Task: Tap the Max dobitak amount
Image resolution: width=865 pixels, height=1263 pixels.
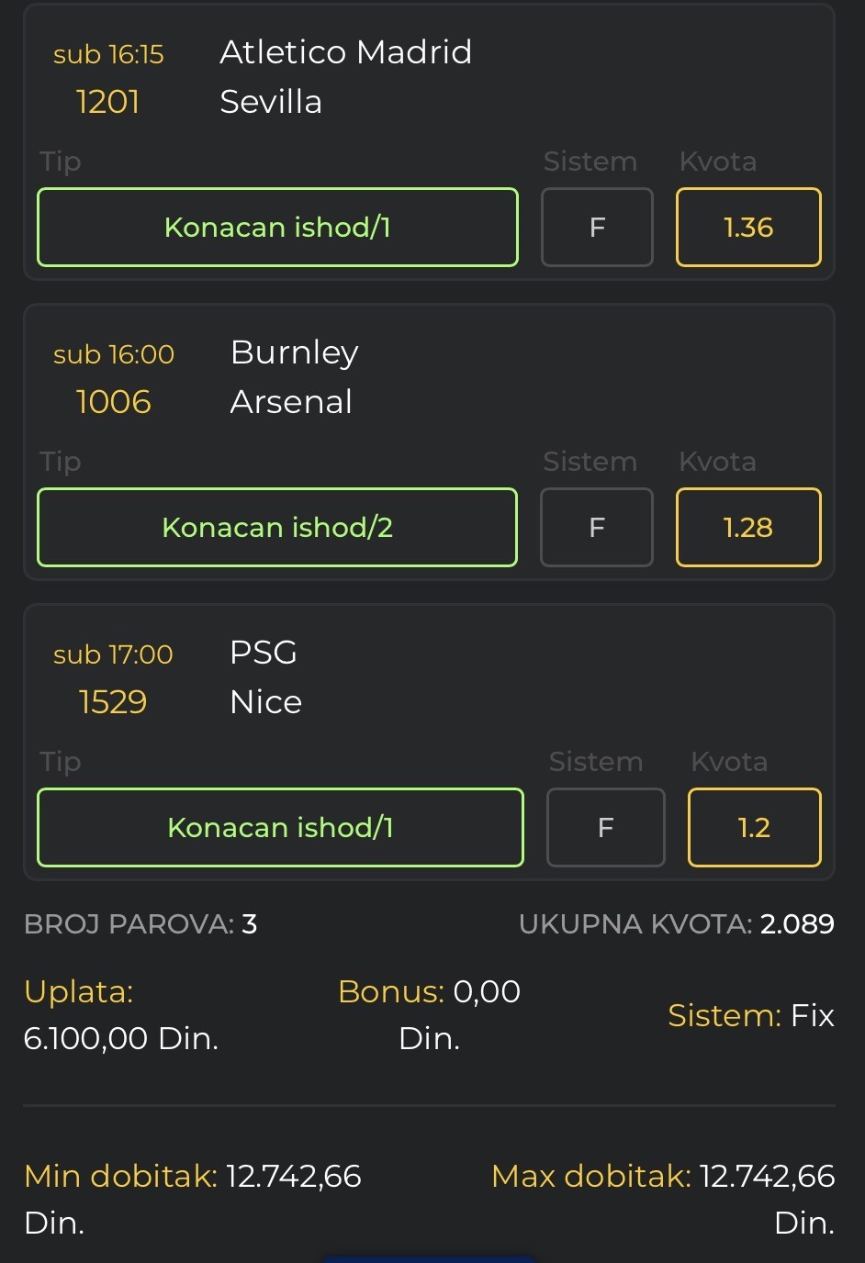Action: [x=767, y=1177]
